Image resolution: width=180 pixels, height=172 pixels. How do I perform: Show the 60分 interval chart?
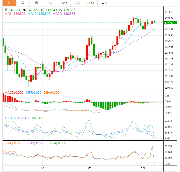click(91, 3)
